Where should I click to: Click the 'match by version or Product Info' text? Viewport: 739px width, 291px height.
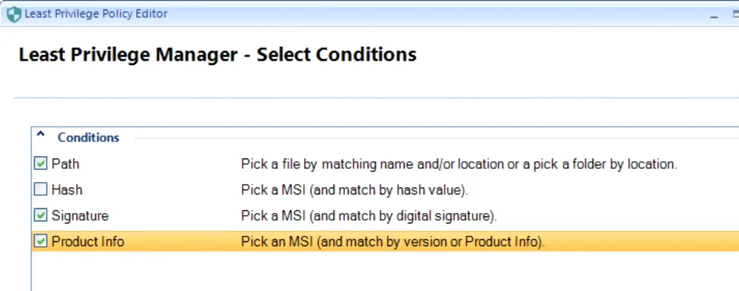coord(392,241)
